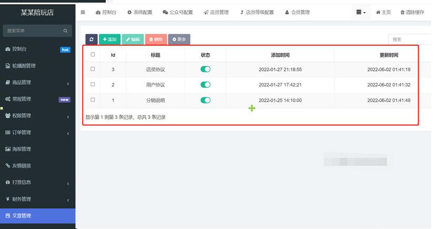Image resolution: width=437 pixels, height=229 pixels.
Task: Click the 友情链接 link icon in sidebar
Action: tap(8, 165)
